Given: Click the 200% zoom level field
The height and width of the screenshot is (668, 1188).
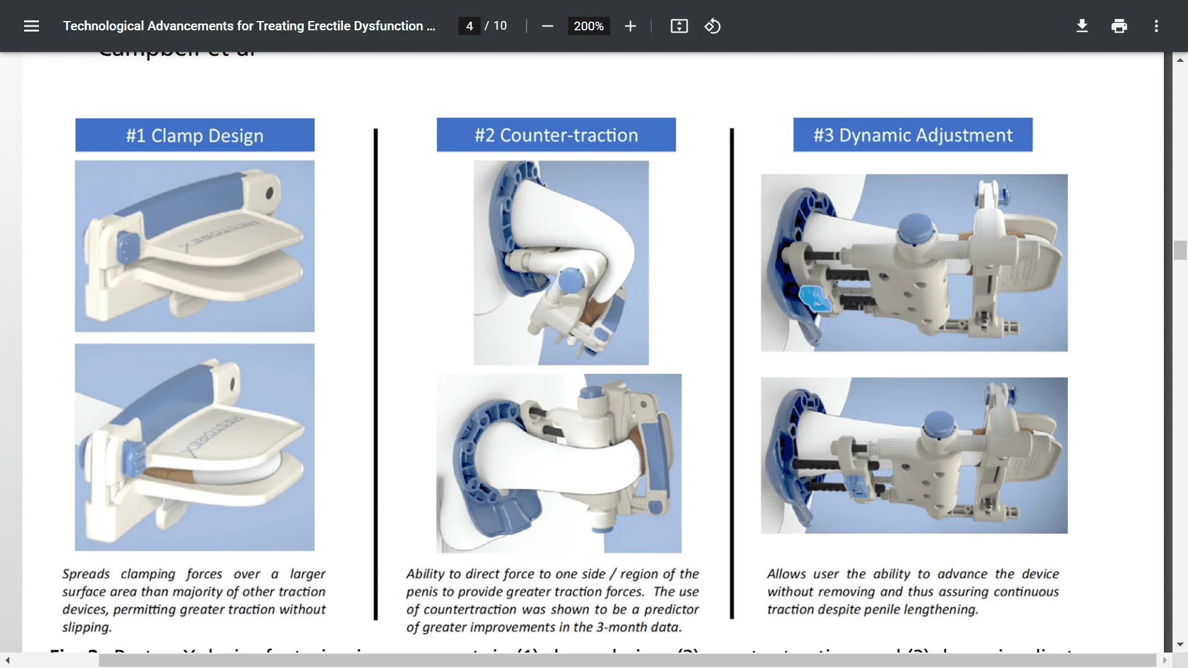Looking at the screenshot, I should pyautogui.click(x=588, y=26).
